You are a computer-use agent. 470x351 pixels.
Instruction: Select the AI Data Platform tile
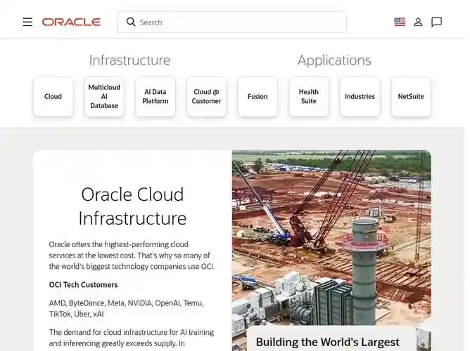155,97
